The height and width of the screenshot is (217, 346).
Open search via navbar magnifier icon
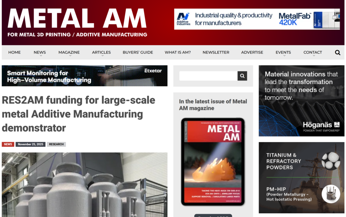pos(338,53)
